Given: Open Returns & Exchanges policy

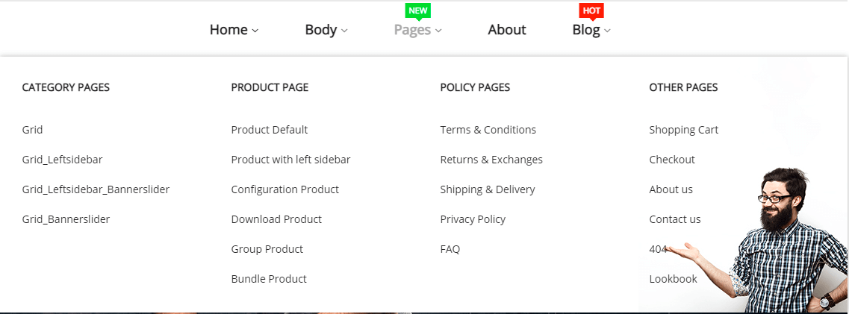Looking at the screenshot, I should tap(491, 160).
